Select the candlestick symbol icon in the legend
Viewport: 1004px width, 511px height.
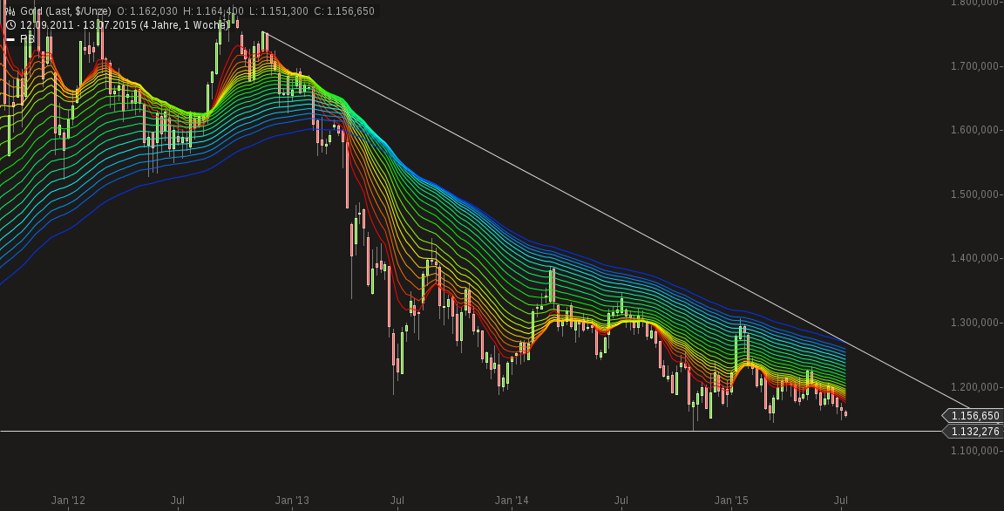coord(10,10)
